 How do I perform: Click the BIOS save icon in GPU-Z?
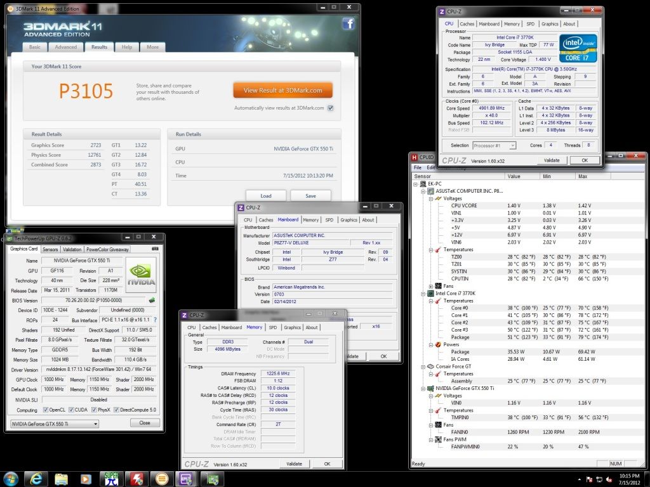coord(152,300)
